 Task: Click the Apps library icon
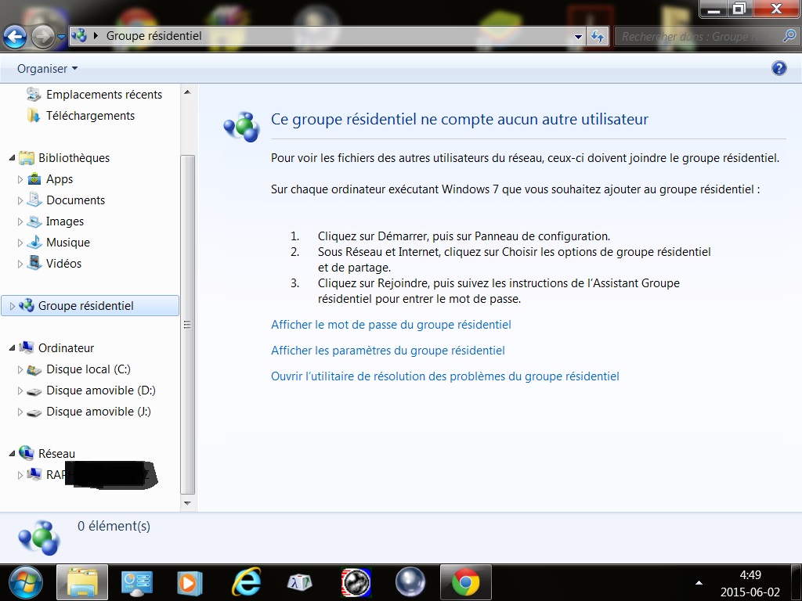coord(34,179)
